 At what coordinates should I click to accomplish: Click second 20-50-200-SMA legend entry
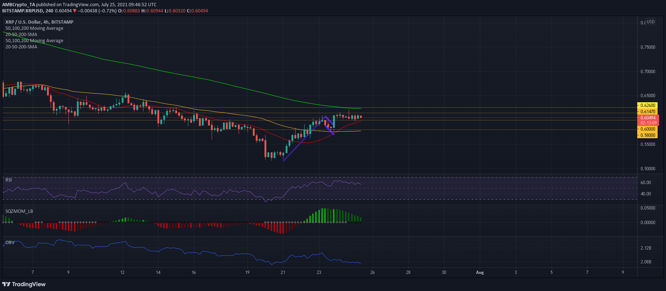point(21,47)
